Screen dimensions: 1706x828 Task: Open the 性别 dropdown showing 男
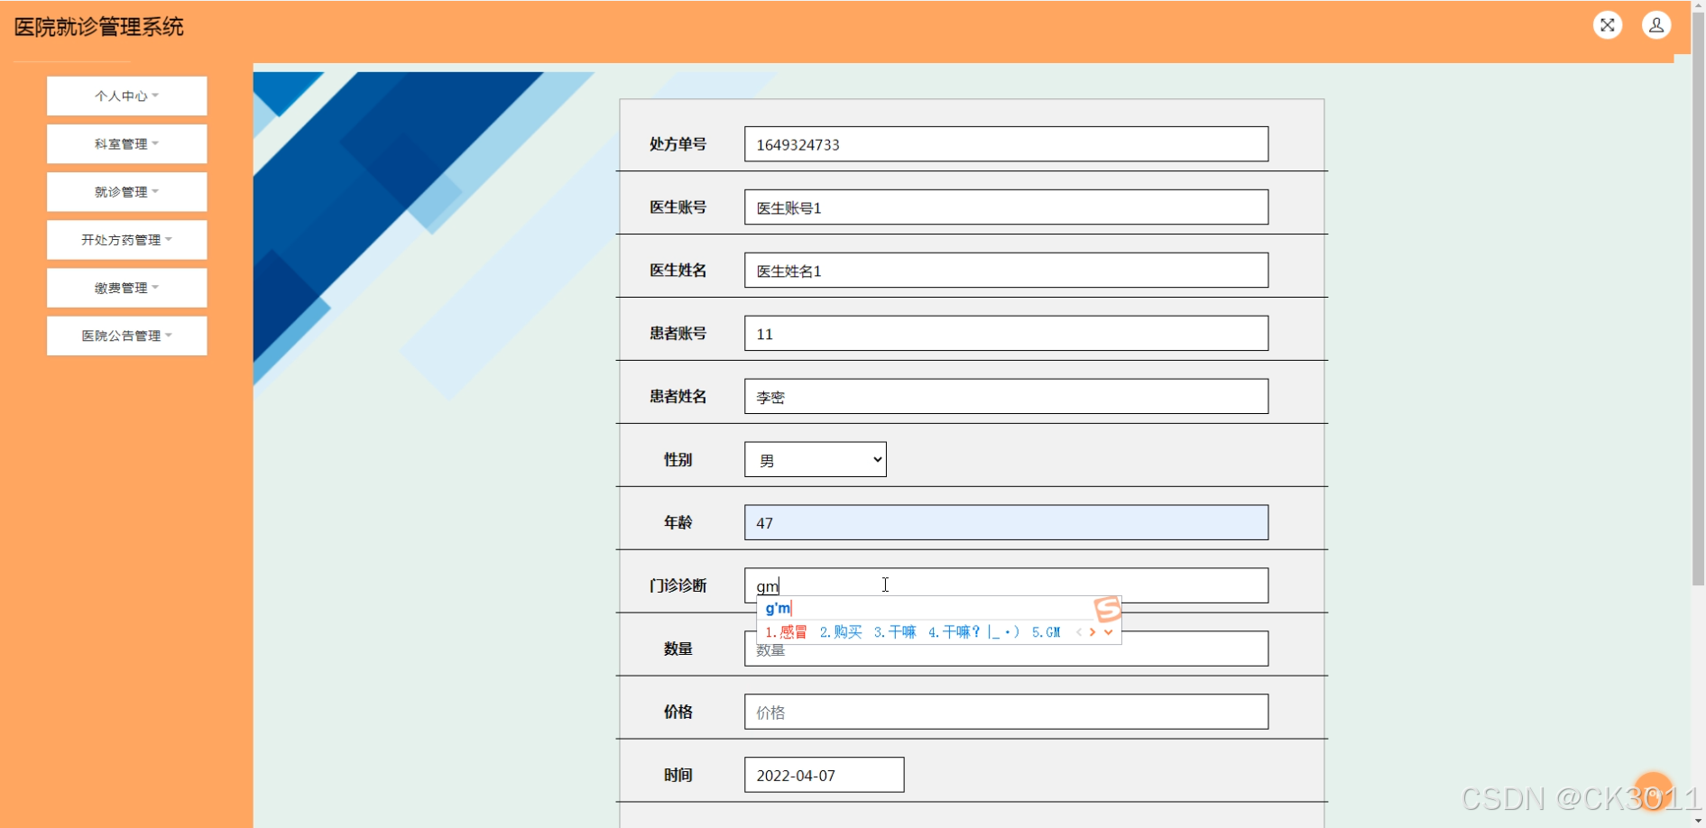816,459
